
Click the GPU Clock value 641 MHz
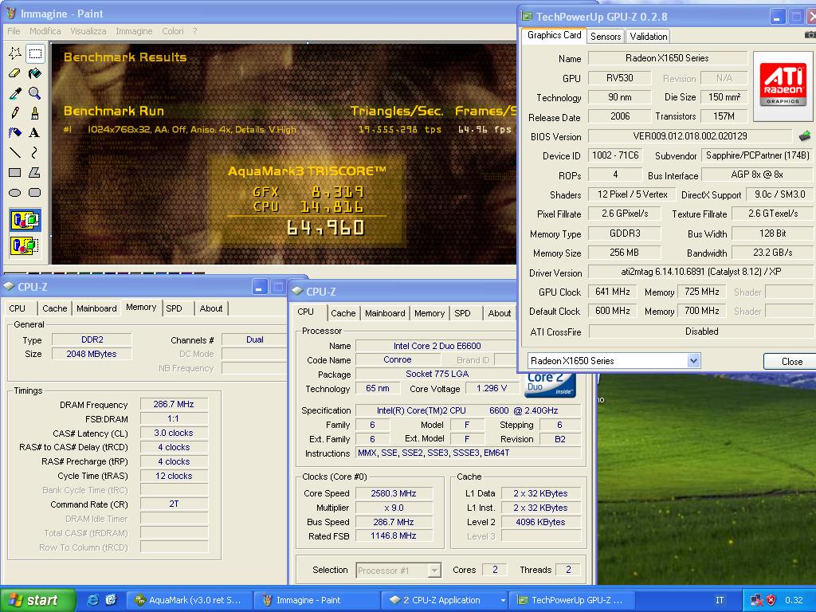pyautogui.click(x=613, y=292)
